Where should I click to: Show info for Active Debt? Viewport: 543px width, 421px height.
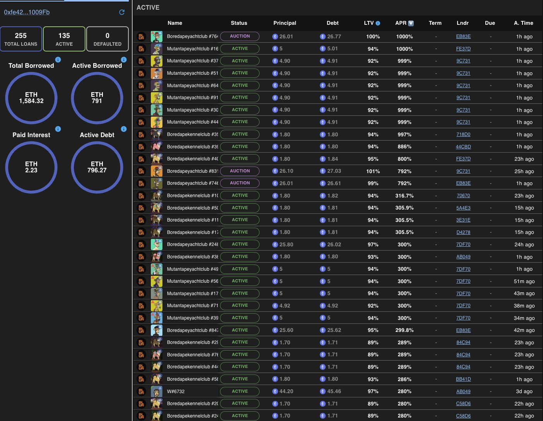click(x=124, y=129)
